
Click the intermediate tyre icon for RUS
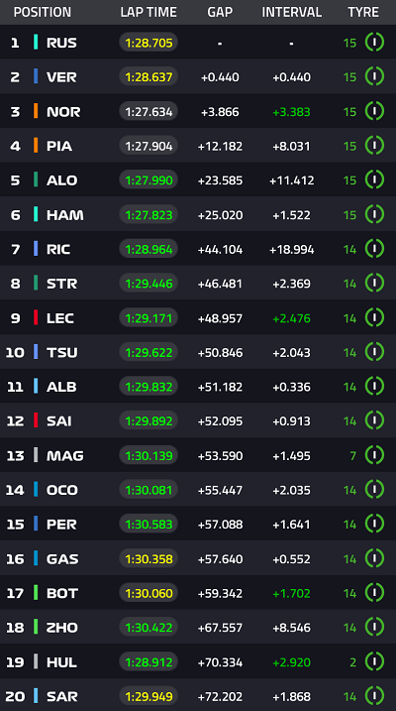click(x=374, y=43)
